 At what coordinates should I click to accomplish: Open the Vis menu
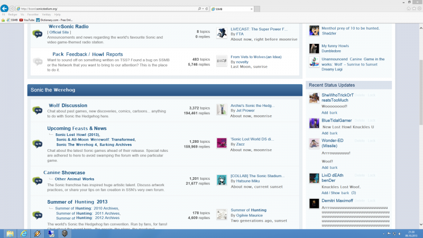pyautogui.click(x=22, y=15)
